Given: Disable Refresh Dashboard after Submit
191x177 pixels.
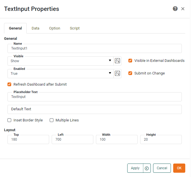Looking at the screenshot, I should [9, 84].
